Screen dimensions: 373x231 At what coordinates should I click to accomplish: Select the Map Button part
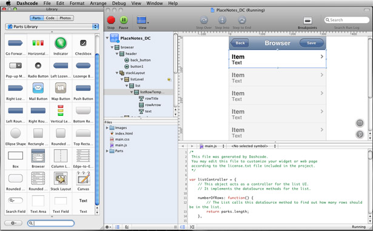pyautogui.click(x=61, y=88)
